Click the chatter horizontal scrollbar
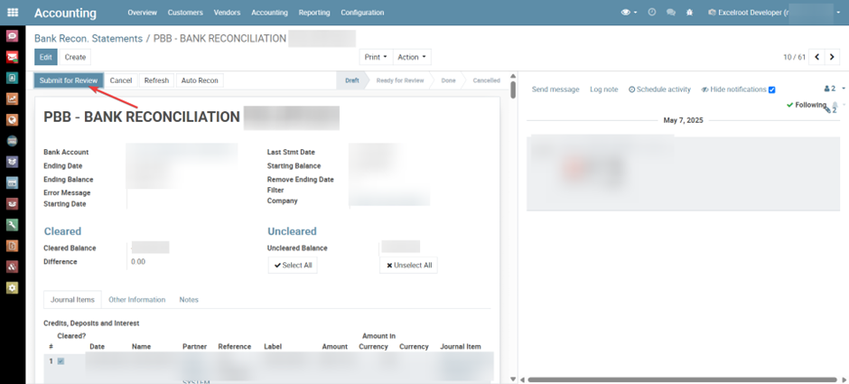The width and height of the screenshot is (849, 384). (682, 379)
